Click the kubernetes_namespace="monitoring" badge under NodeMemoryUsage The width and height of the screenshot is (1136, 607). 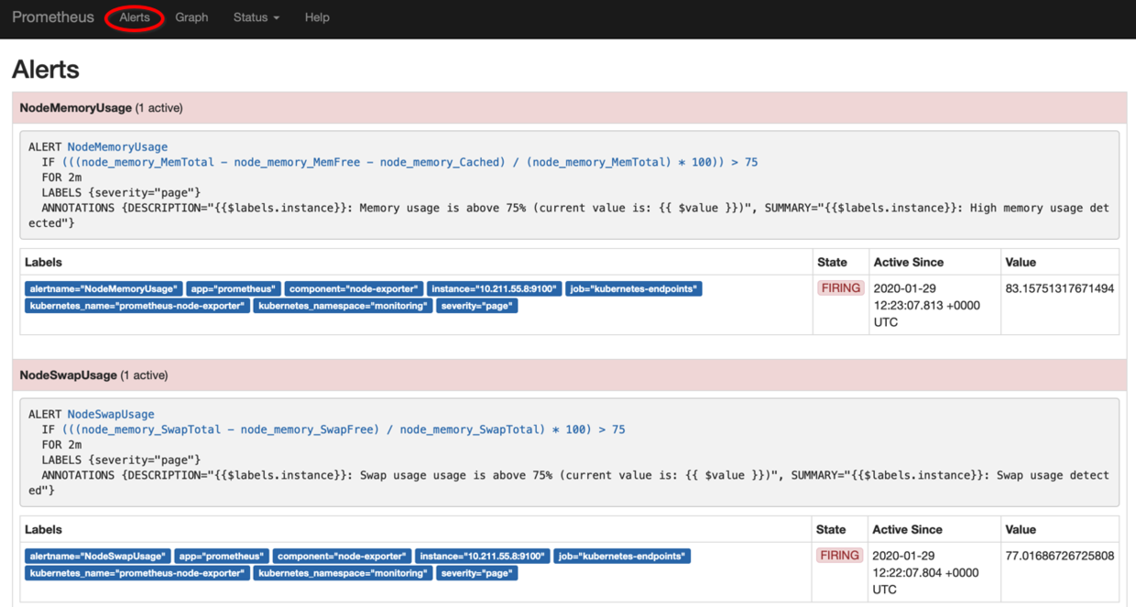click(343, 306)
